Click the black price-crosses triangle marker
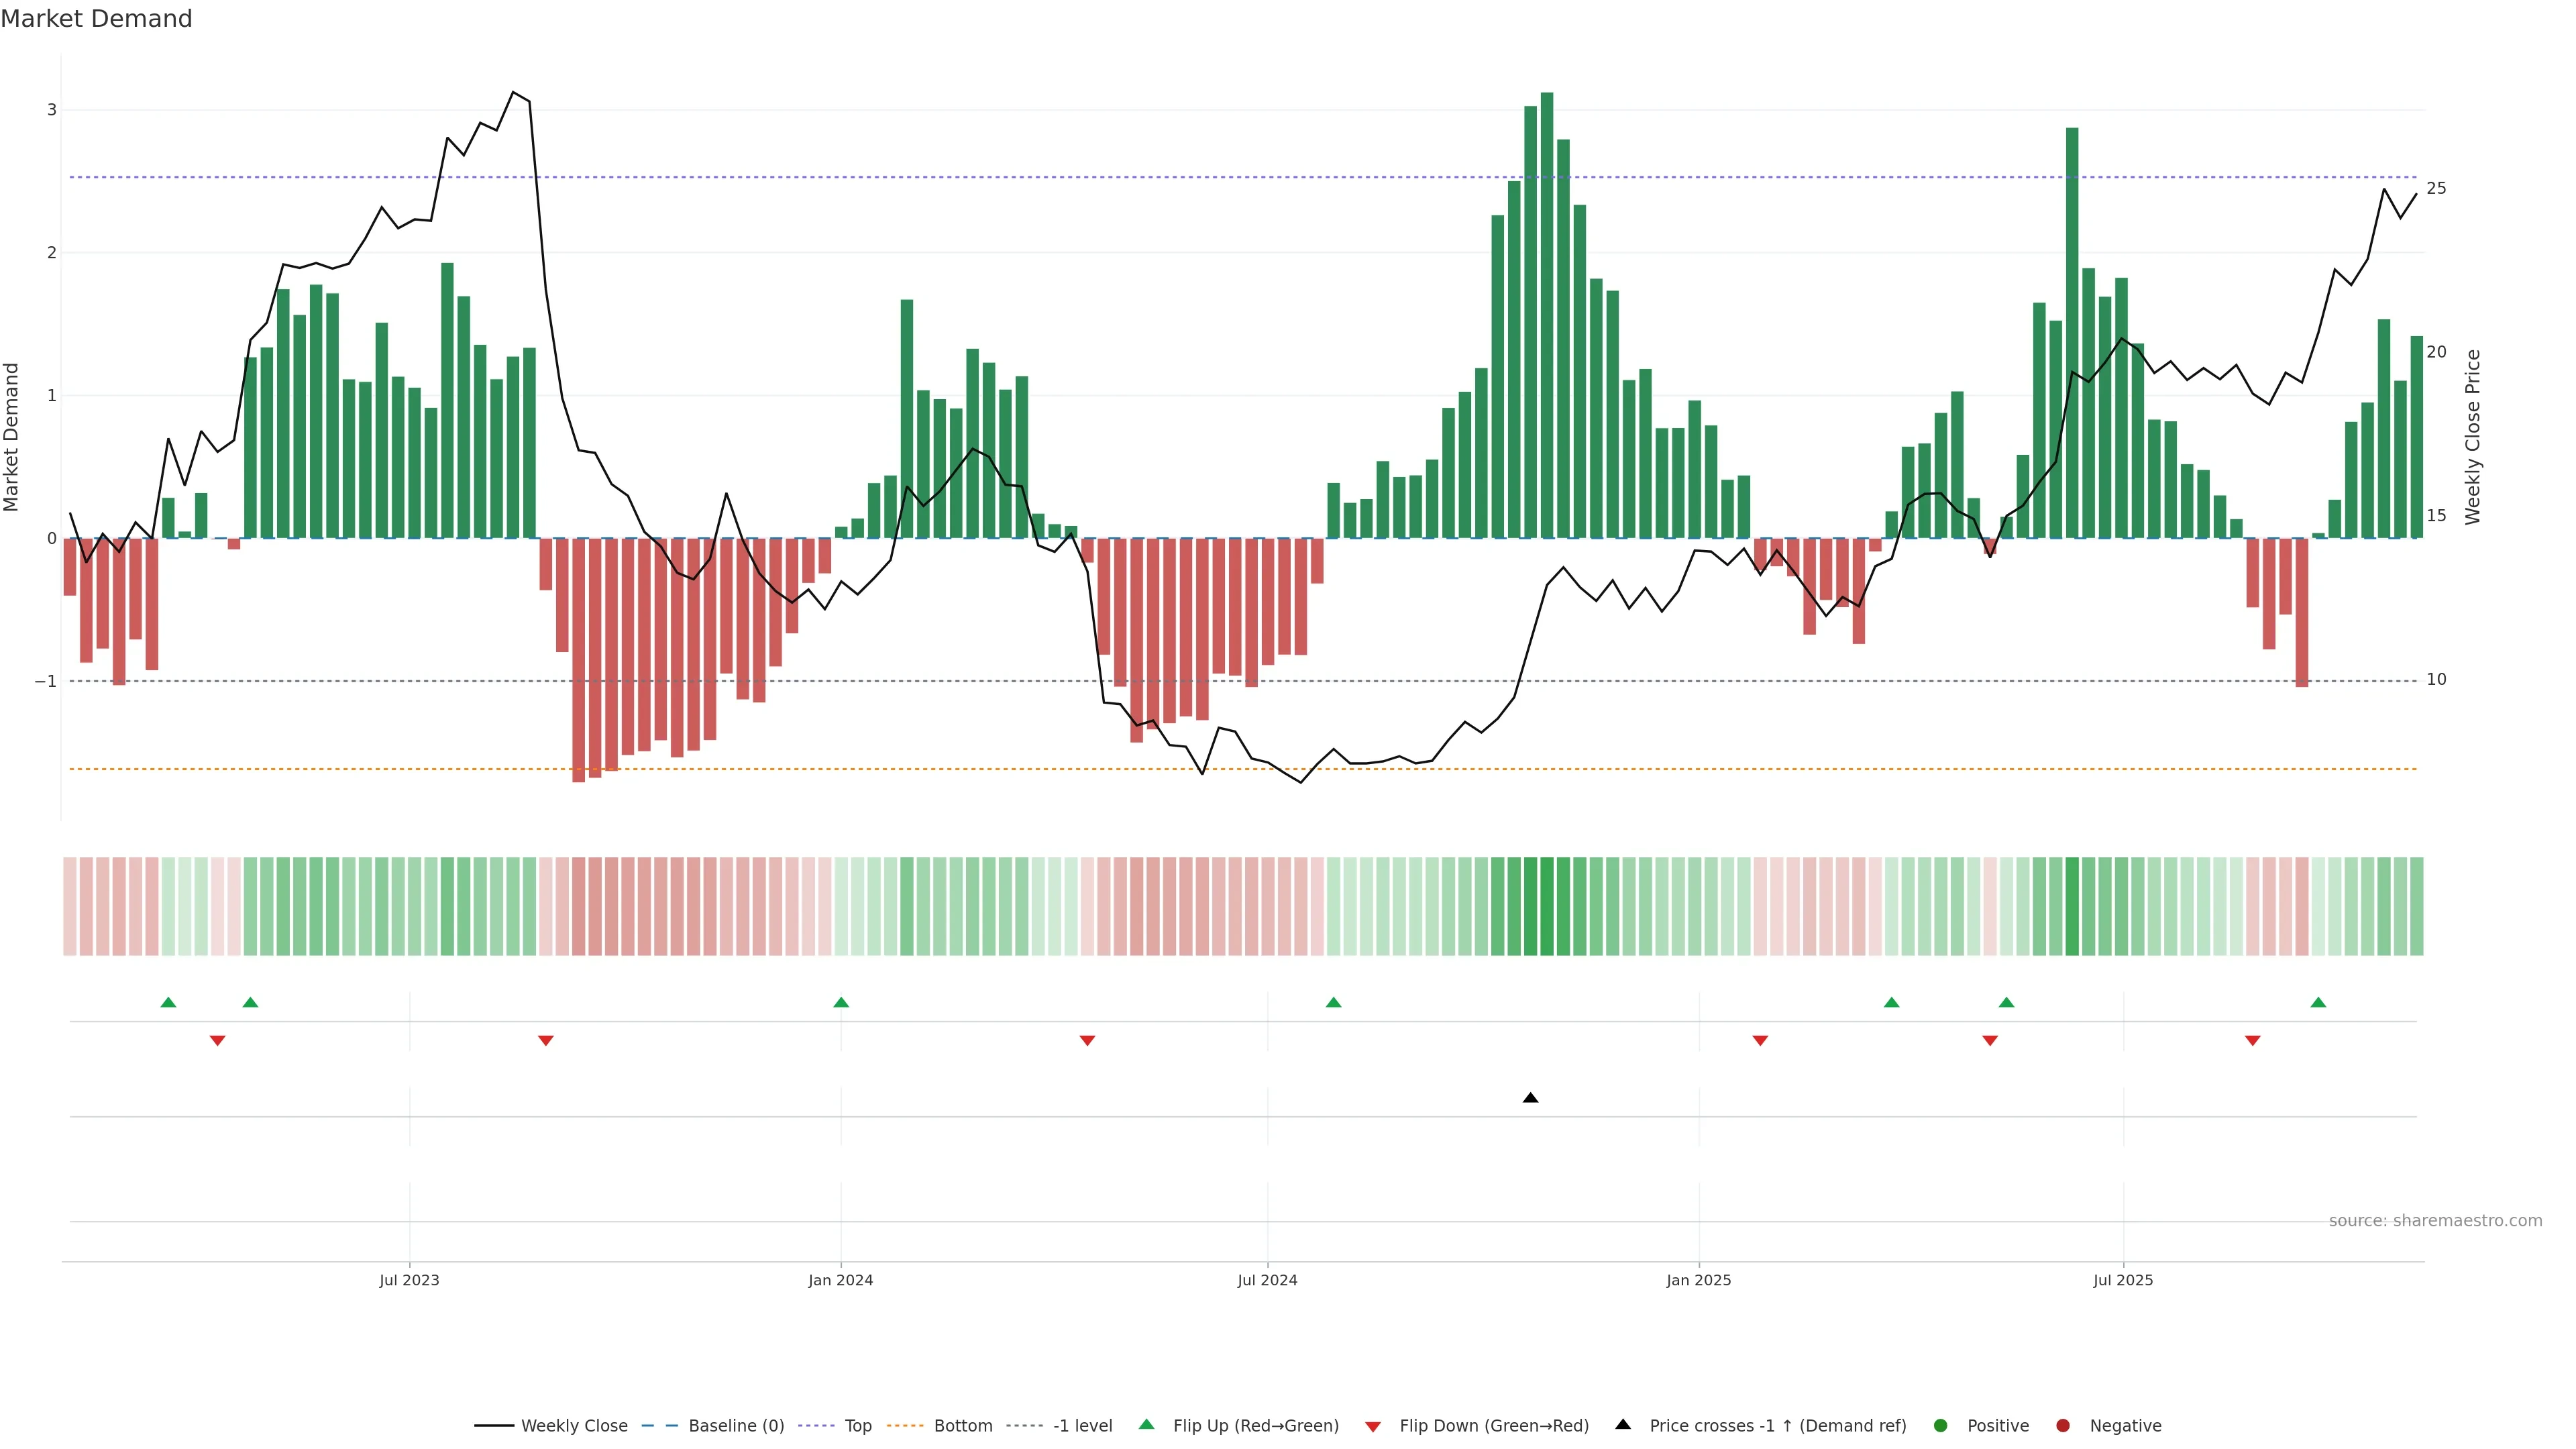 click(x=1530, y=1098)
